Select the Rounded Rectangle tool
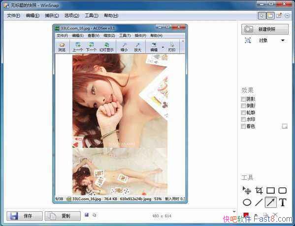Image resolution: width=295 pixels, height=226 pixels. pyautogui.click(x=282, y=190)
